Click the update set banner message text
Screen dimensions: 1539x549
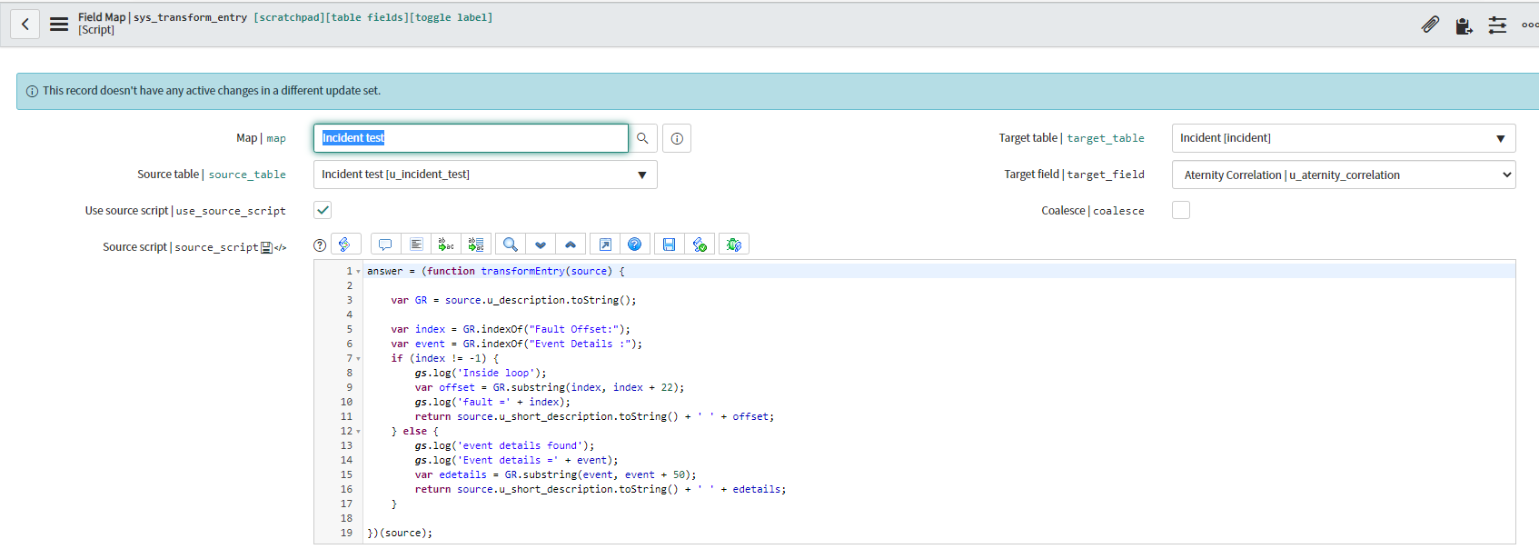[212, 91]
